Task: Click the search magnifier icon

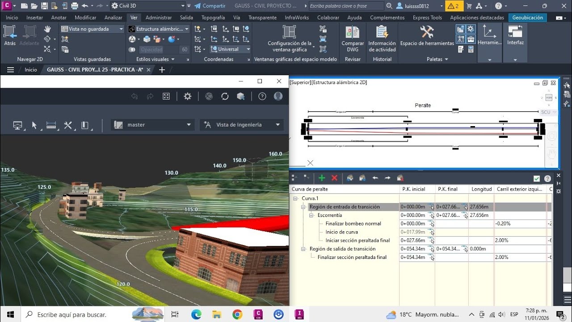Action: coord(389,6)
